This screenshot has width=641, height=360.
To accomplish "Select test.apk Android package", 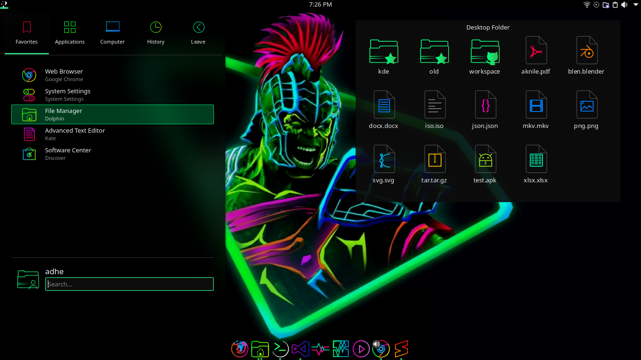I will tap(485, 165).
